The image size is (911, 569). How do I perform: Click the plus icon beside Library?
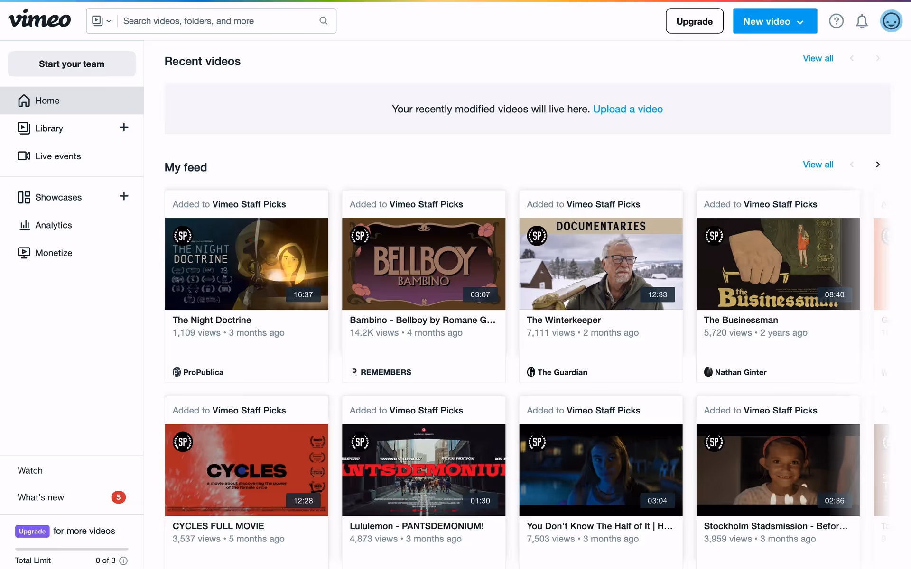pyautogui.click(x=124, y=127)
